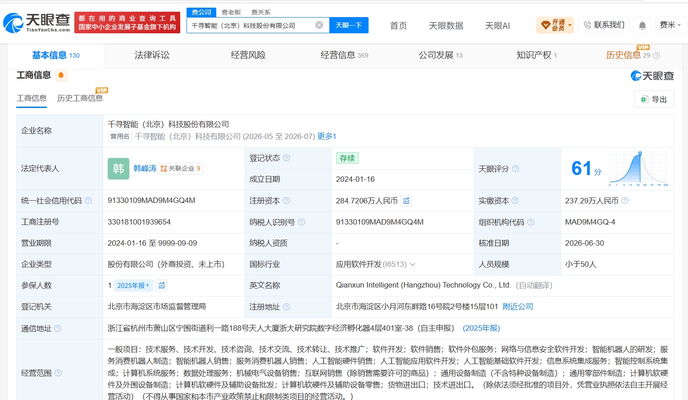This screenshot has height=400, width=688.
Task: Click the Excel icon on 导出 button
Action: coord(644,99)
